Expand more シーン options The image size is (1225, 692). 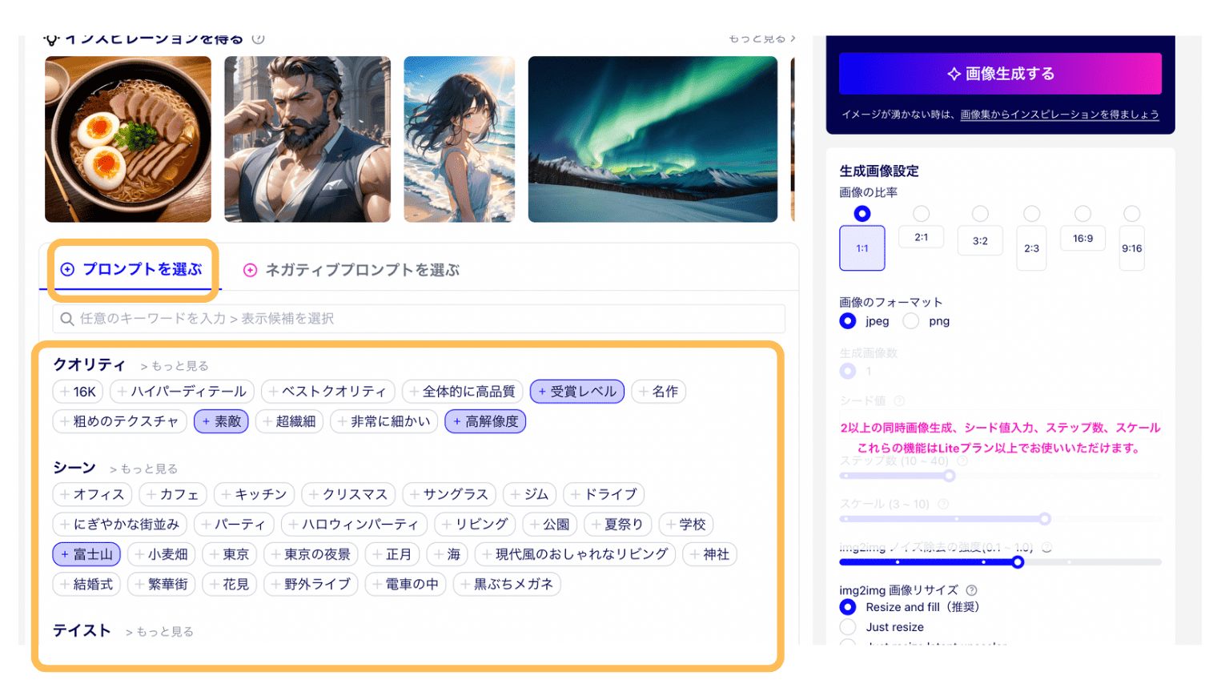[143, 469]
